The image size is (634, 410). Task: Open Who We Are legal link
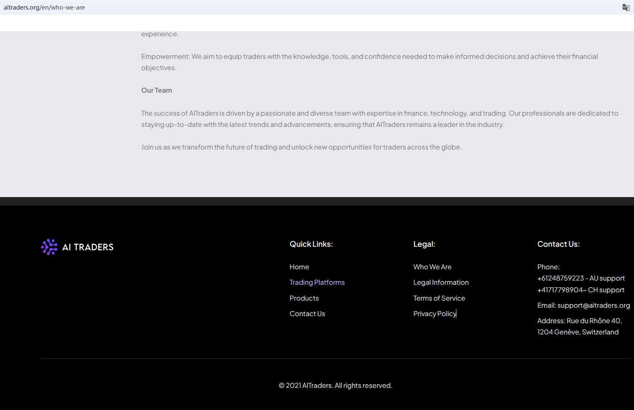click(x=432, y=267)
